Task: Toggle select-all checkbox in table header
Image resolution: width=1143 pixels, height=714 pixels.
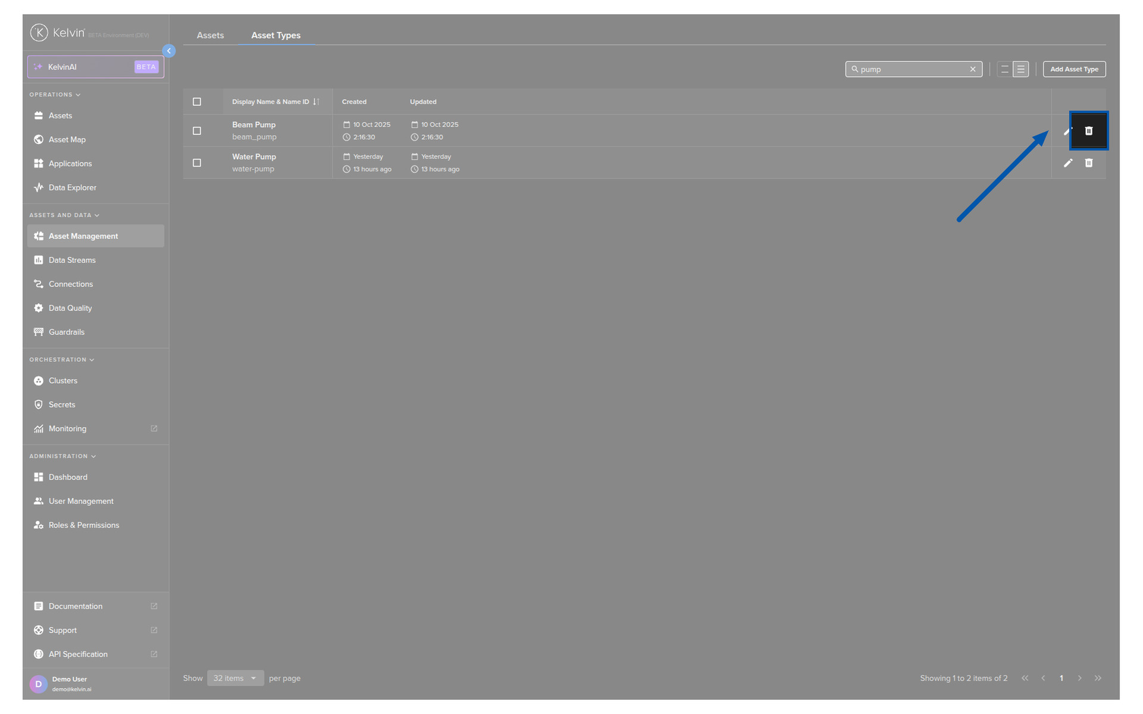Action: (x=197, y=102)
